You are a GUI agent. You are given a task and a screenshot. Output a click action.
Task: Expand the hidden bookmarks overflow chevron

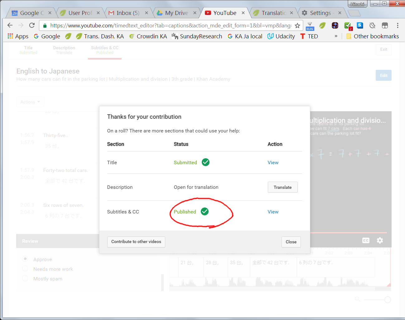pyautogui.click(x=336, y=36)
